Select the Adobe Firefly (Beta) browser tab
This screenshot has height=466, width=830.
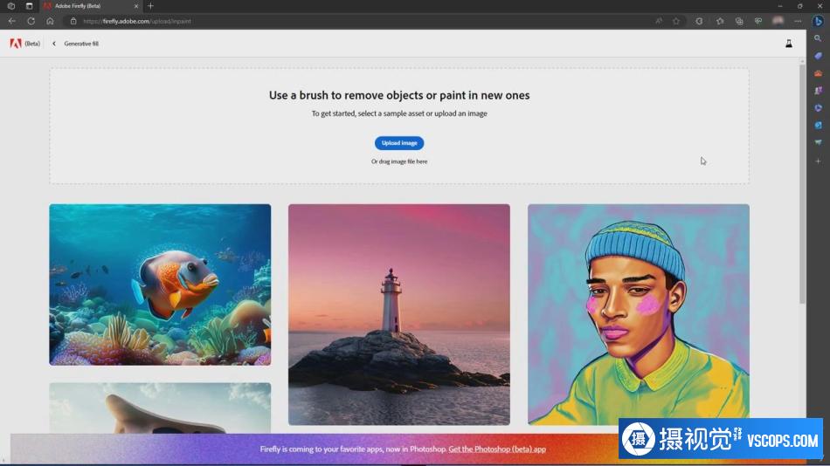[90, 6]
